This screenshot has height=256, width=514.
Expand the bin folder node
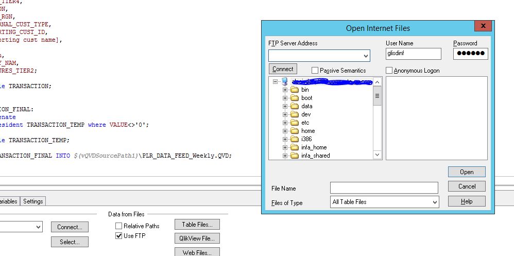(x=285, y=90)
